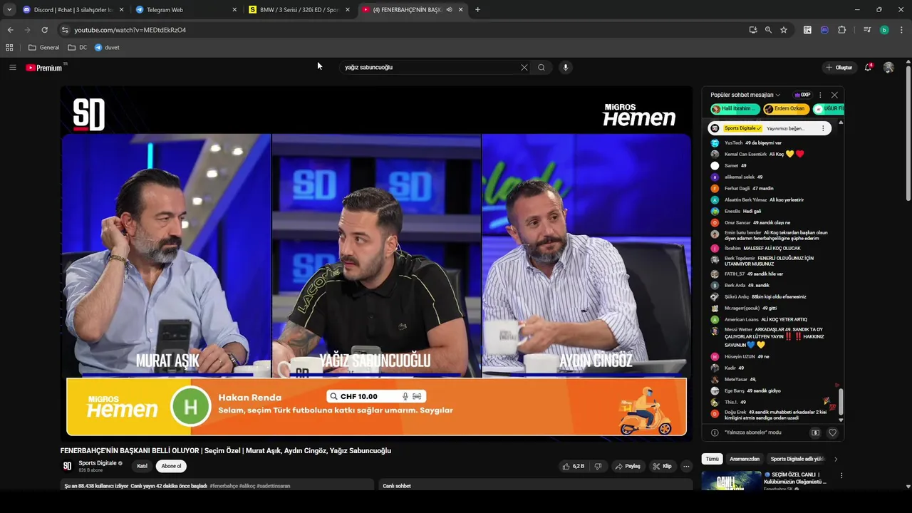The height and width of the screenshot is (513, 912).
Task: Select the 'Aramanızdan' filter chip
Action: click(745, 459)
